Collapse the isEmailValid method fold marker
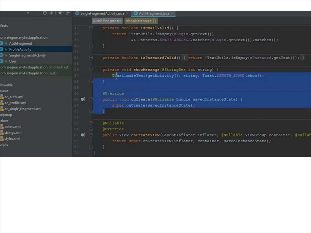This screenshot has height=233, width=311. 91,28
